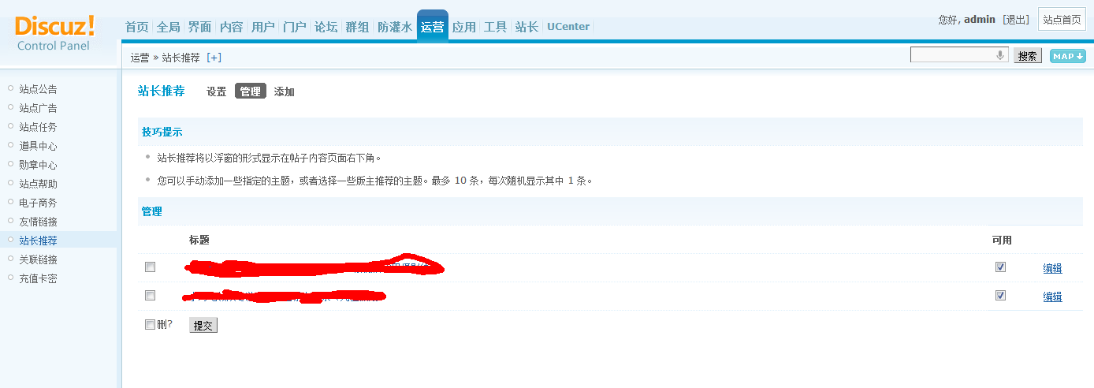Open the MAP navigation button
This screenshot has width=1094, height=388.
point(1068,56)
